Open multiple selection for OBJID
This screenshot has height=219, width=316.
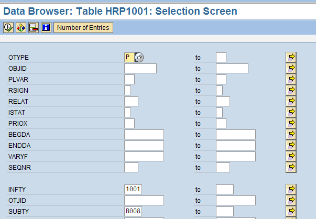(x=291, y=68)
